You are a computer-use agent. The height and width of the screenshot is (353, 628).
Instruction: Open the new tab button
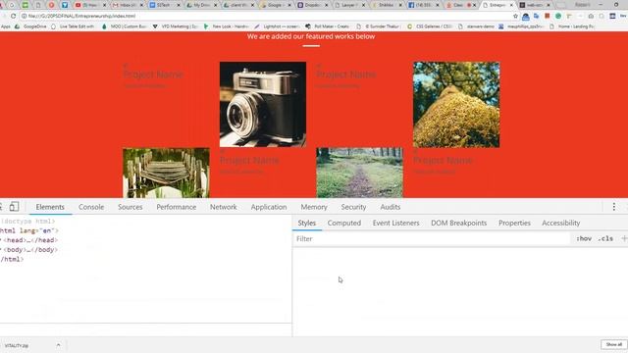pyautogui.click(x=561, y=5)
